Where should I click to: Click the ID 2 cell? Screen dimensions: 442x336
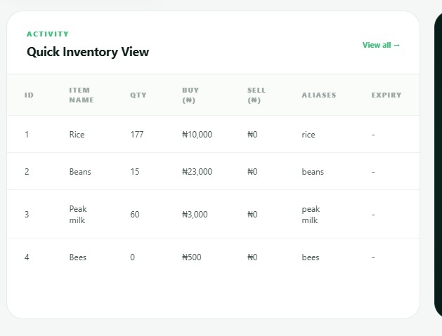pyautogui.click(x=27, y=172)
